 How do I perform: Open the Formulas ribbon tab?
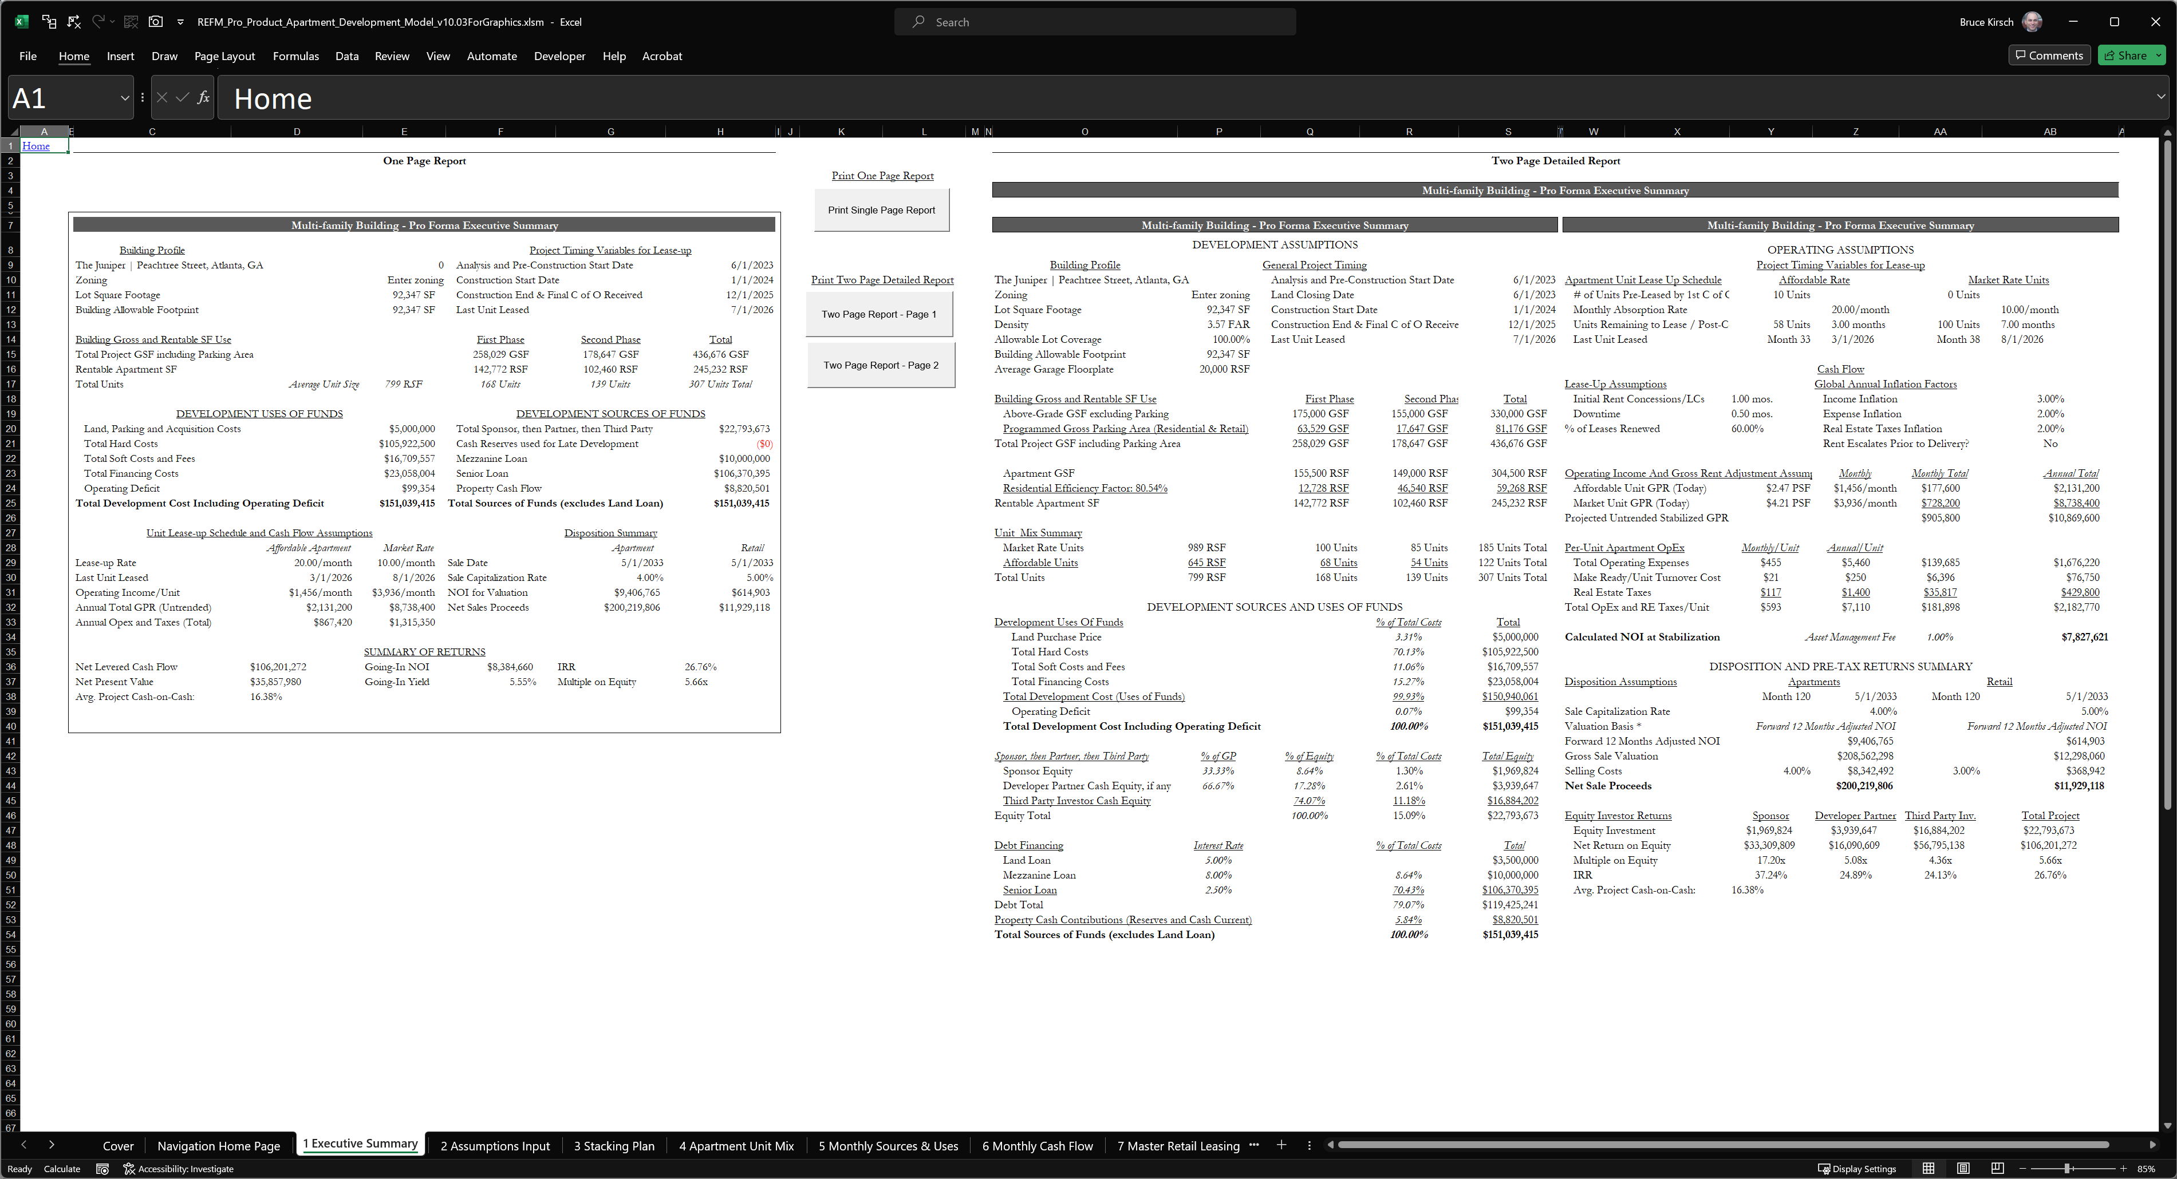pyautogui.click(x=296, y=56)
